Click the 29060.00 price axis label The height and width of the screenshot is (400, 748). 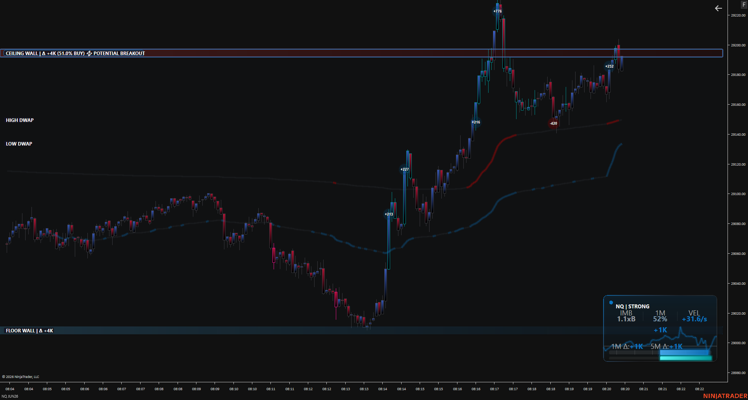(738, 254)
